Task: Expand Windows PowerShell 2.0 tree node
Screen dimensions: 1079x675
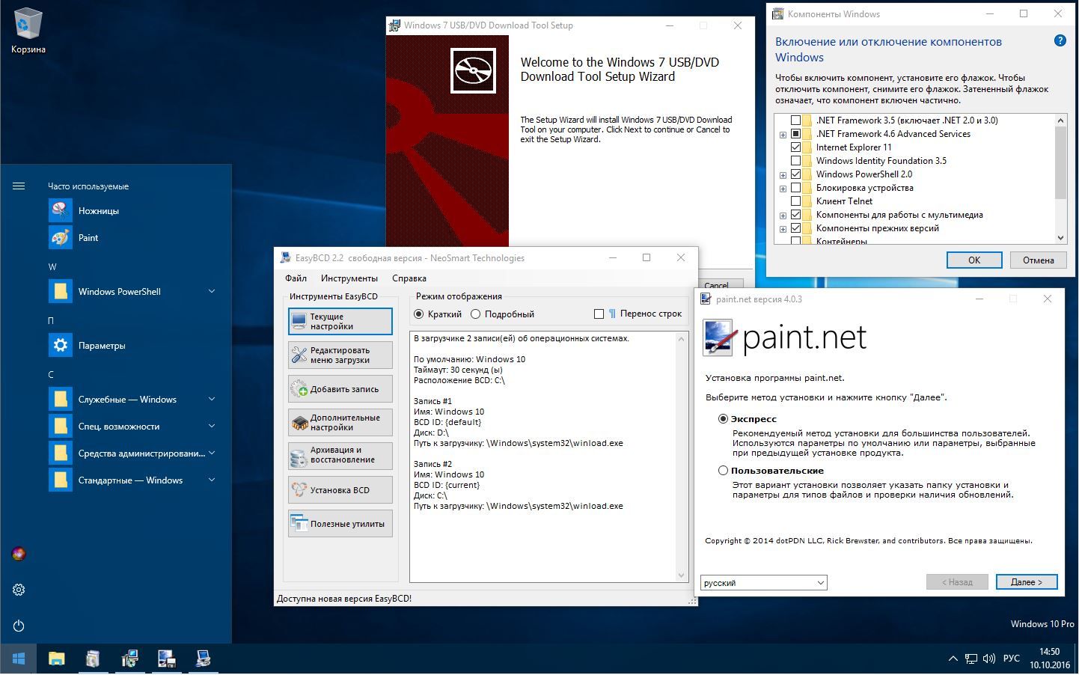Action: tap(783, 175)
